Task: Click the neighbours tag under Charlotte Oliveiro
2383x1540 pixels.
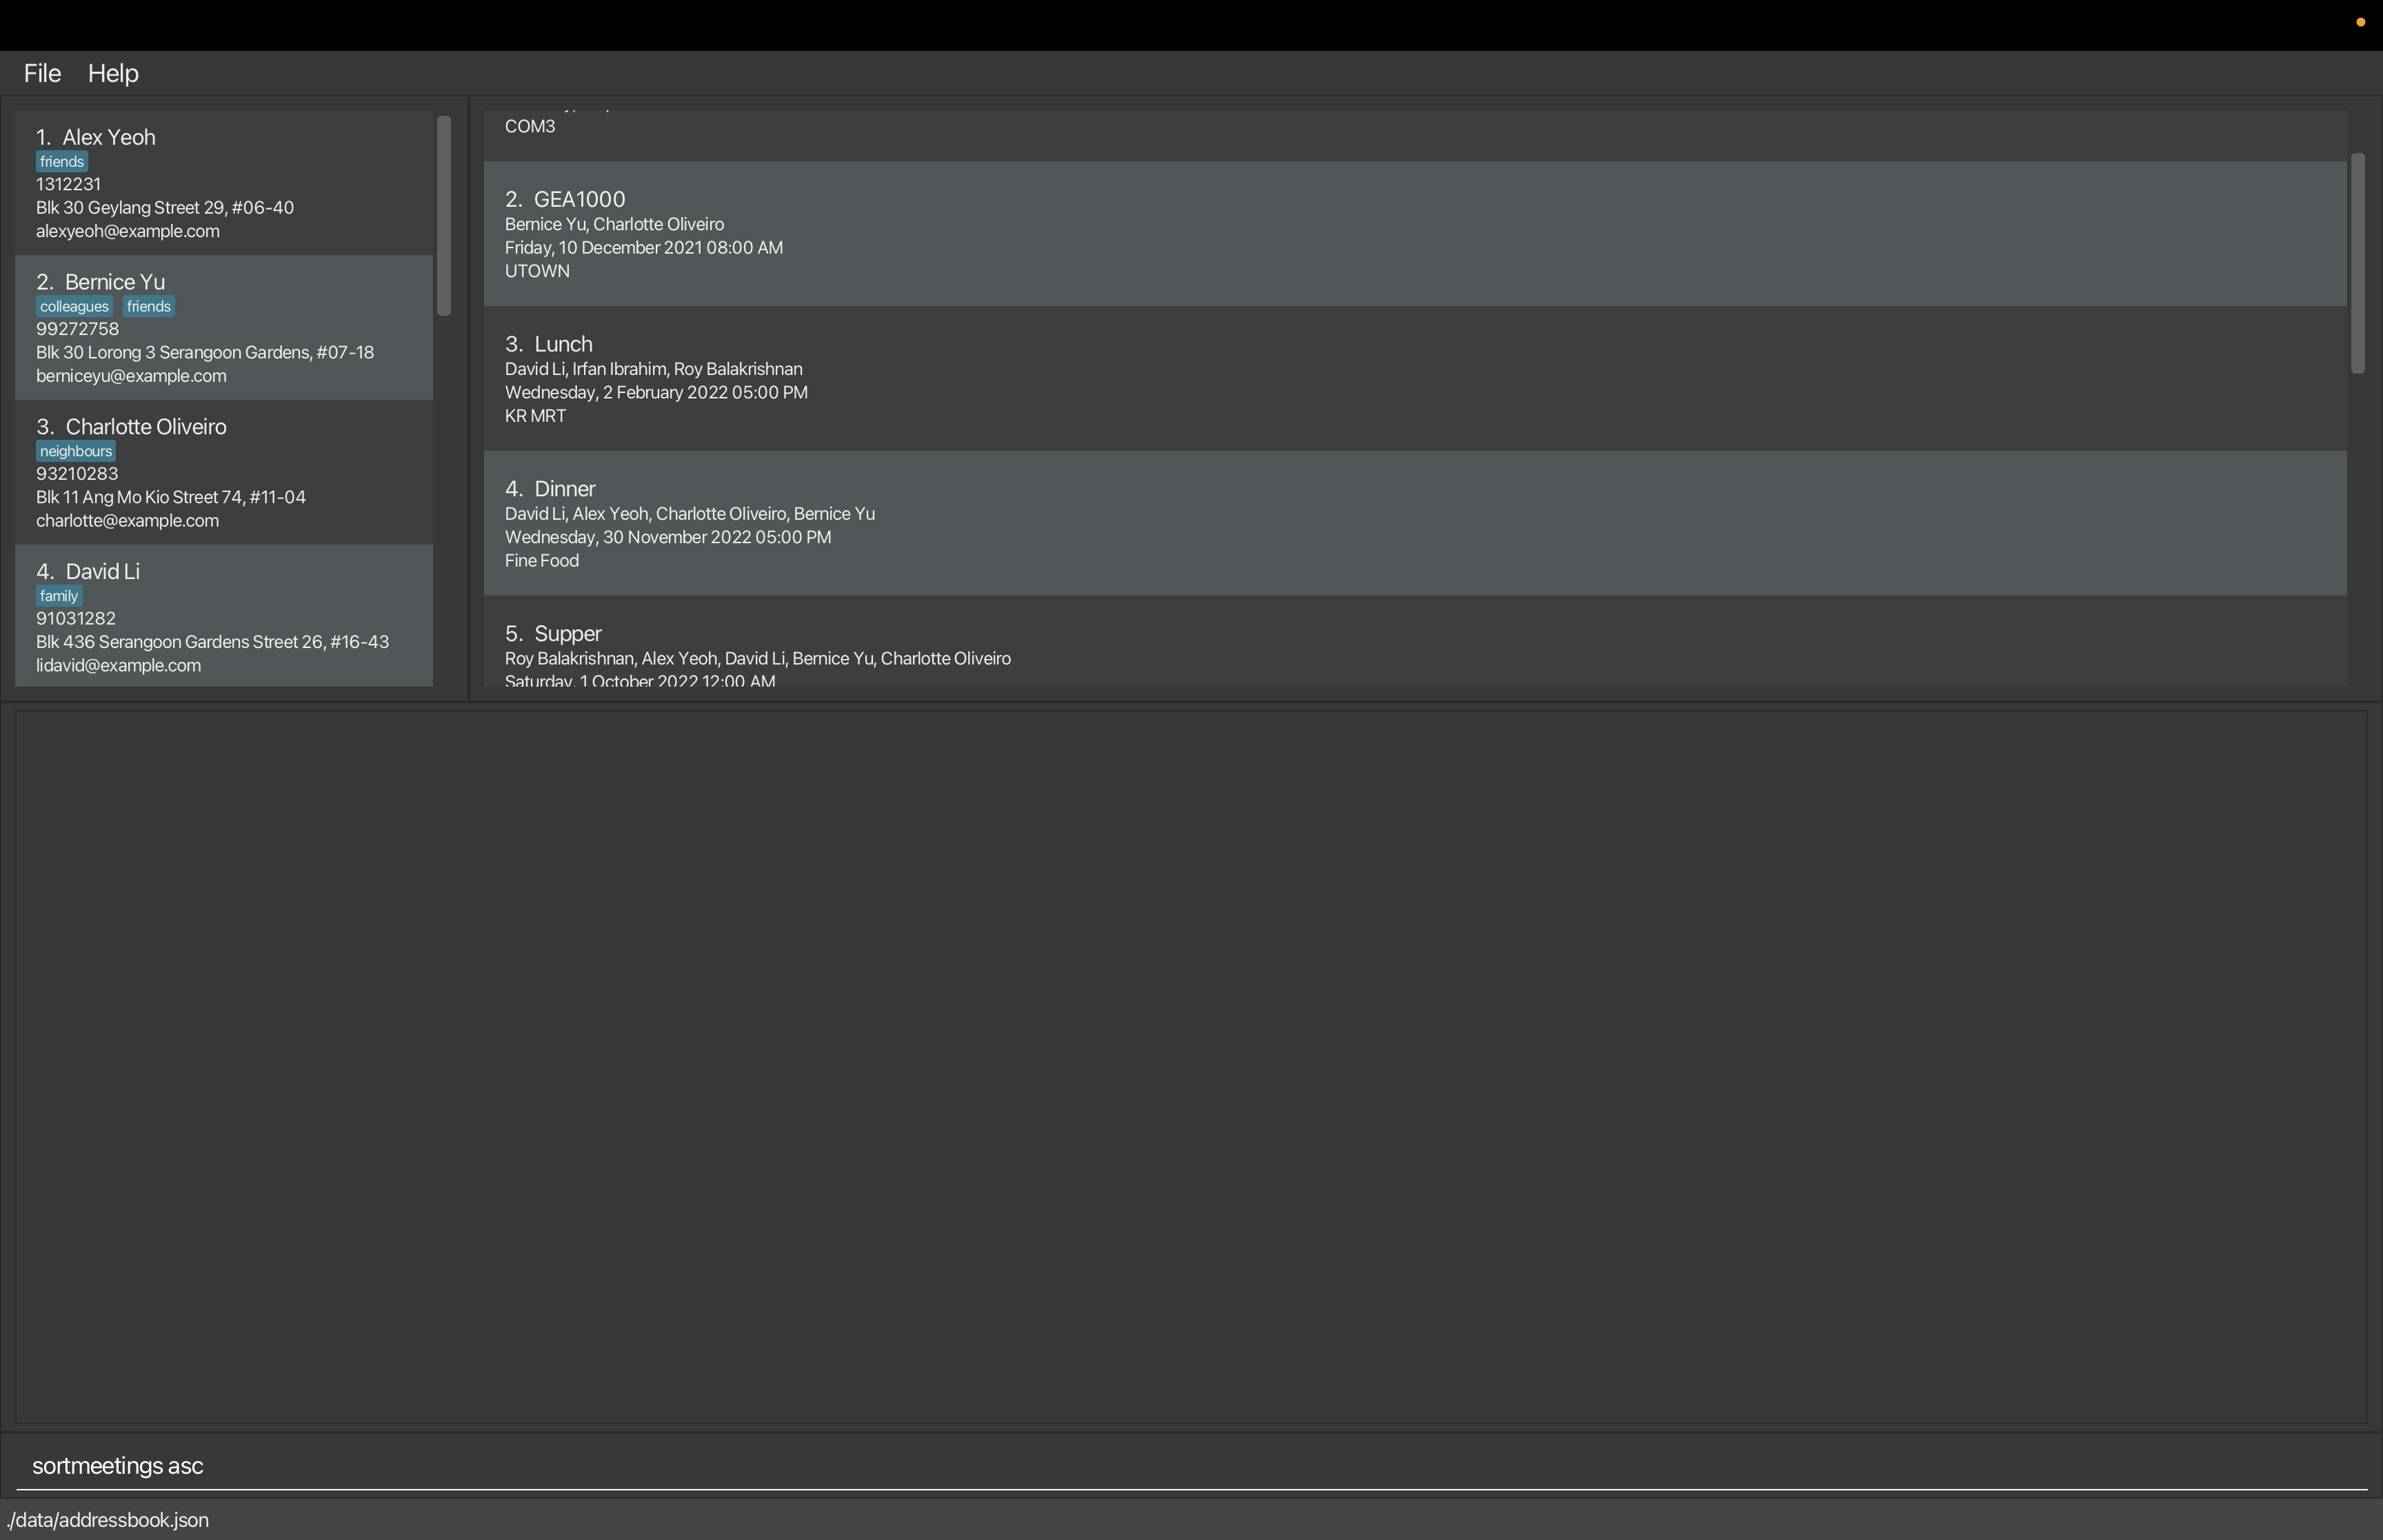Action: (x=76, y=451)
